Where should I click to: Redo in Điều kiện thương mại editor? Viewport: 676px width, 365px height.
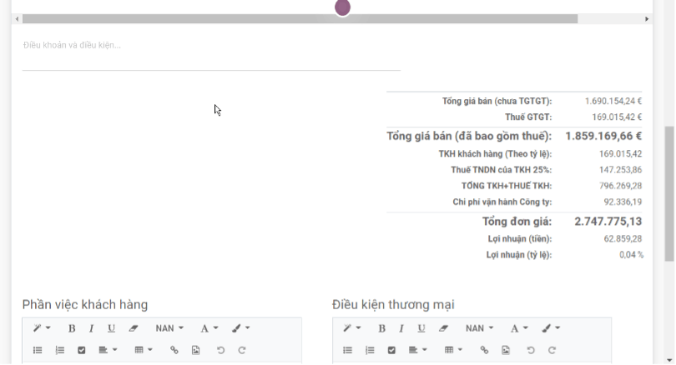[x=552, y=350]
